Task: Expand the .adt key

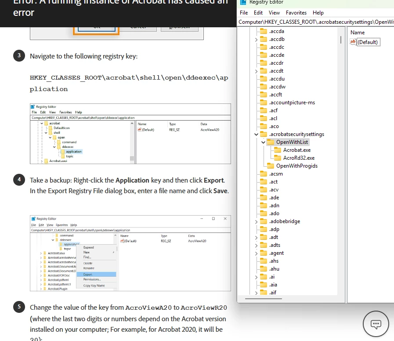Action: (x=257, y=238)
